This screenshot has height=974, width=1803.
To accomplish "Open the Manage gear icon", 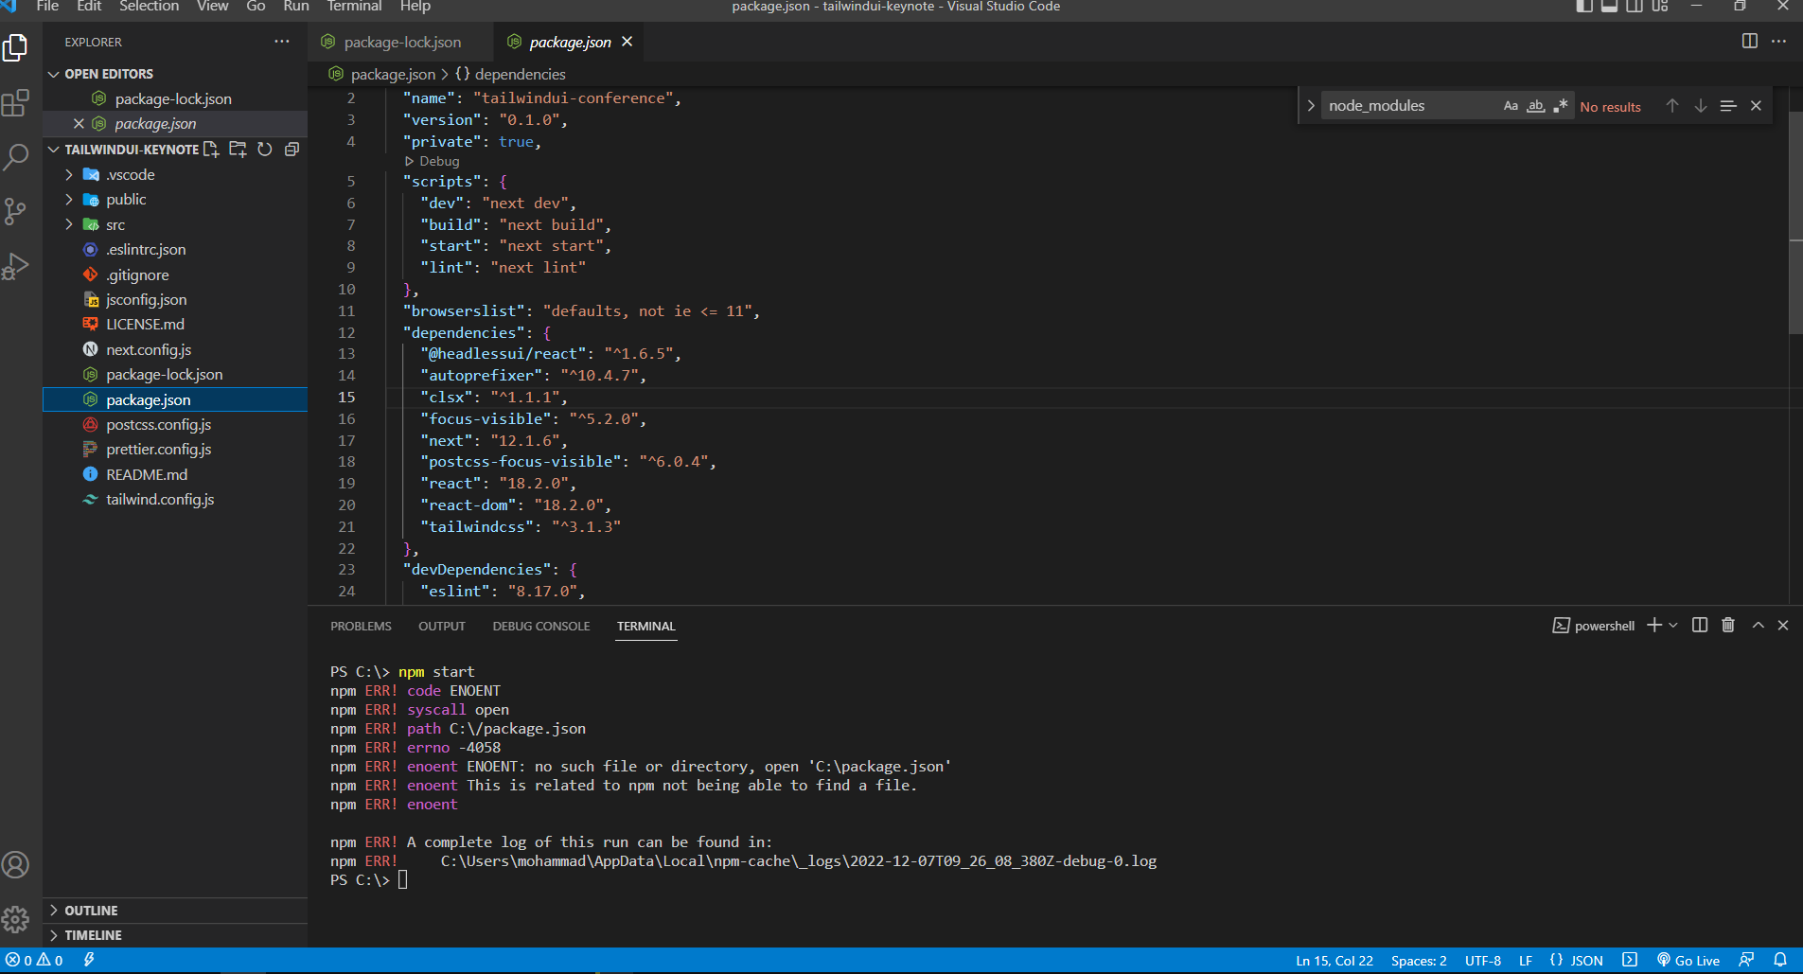I will (x=15, y=919).
